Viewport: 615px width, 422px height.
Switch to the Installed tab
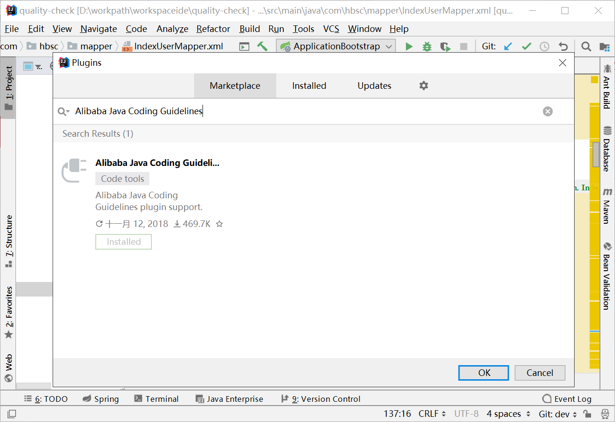[309, 86]
